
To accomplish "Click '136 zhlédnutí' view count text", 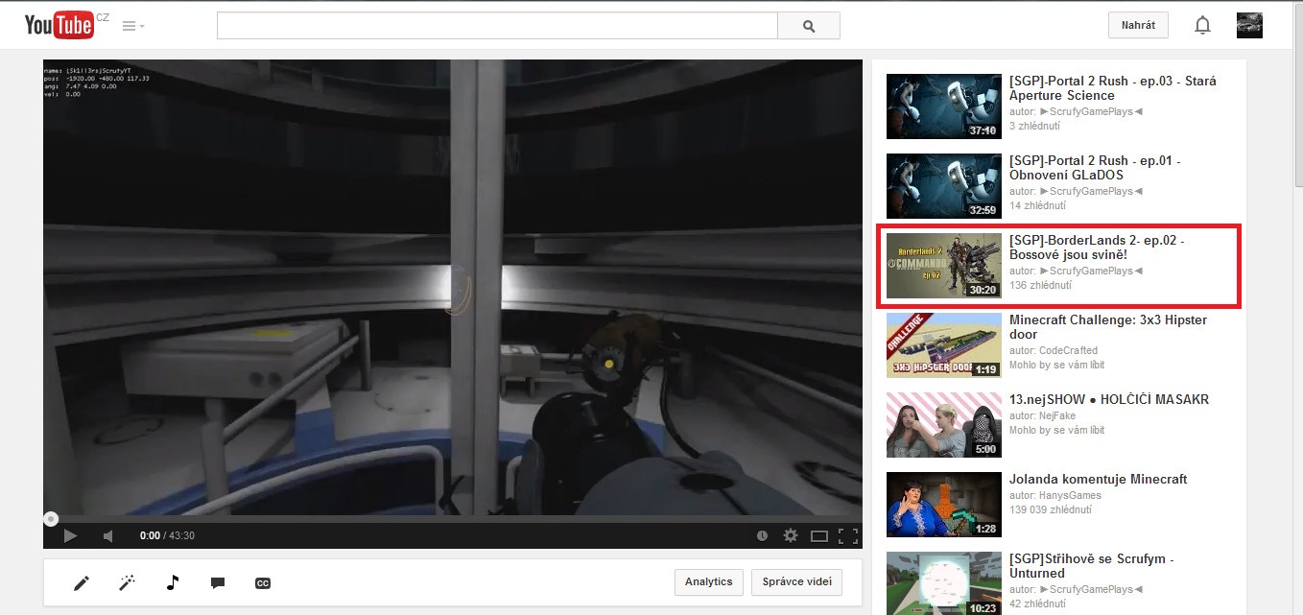I will 1040,285.
